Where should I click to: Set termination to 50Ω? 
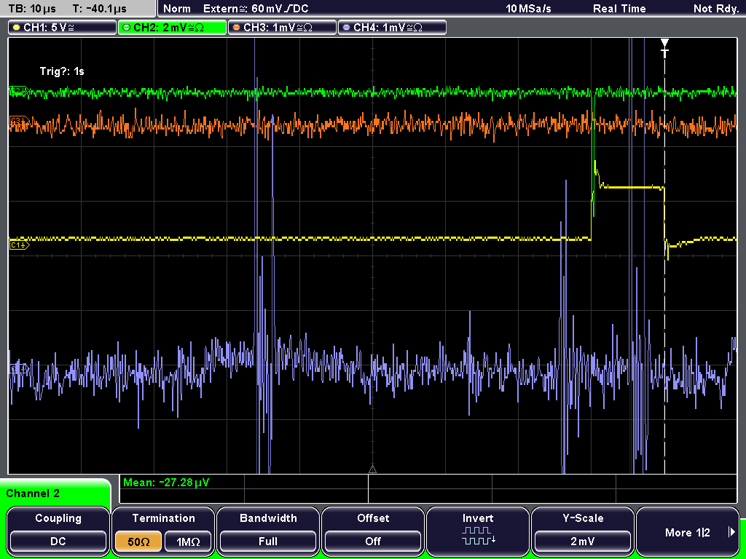click(x=138, y=542)
